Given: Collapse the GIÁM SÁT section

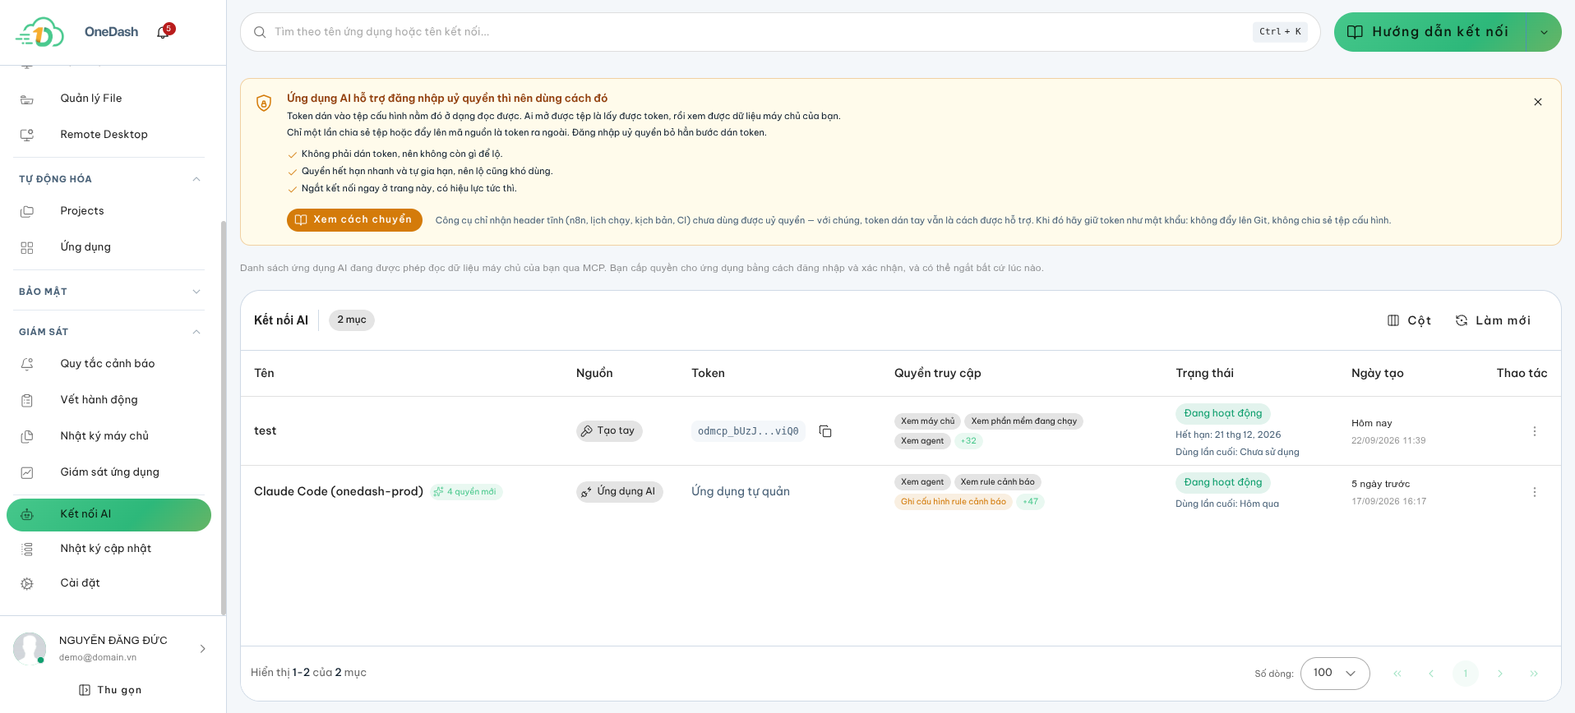Looking at the screenshot, I should click(196, 332).
